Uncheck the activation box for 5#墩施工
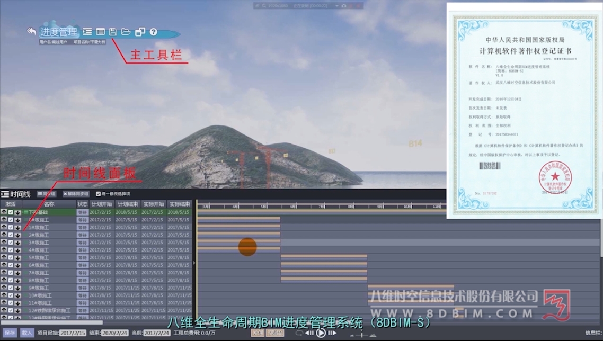 [x=11, y=257]
